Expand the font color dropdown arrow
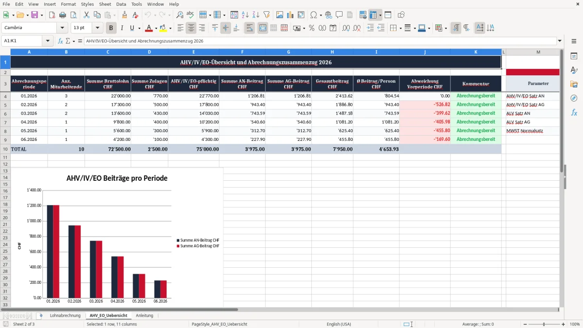This screenshot has width=583, height=328. click(155, 28)
